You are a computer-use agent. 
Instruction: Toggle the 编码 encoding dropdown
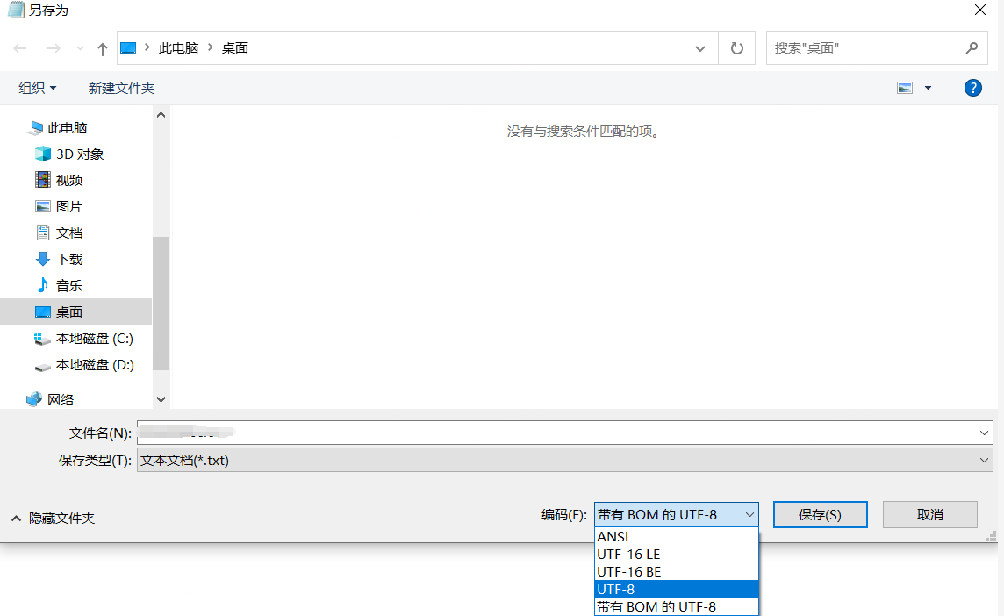tap(677, 515)
